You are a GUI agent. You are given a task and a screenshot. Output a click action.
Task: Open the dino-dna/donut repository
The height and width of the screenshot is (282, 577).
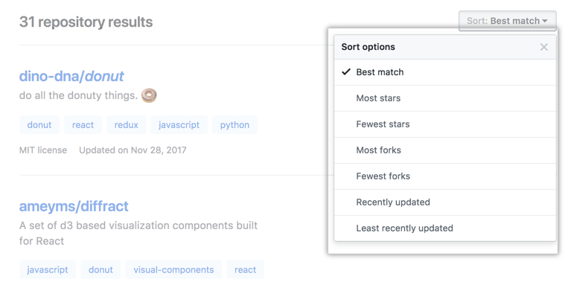(x=71, y=76)
